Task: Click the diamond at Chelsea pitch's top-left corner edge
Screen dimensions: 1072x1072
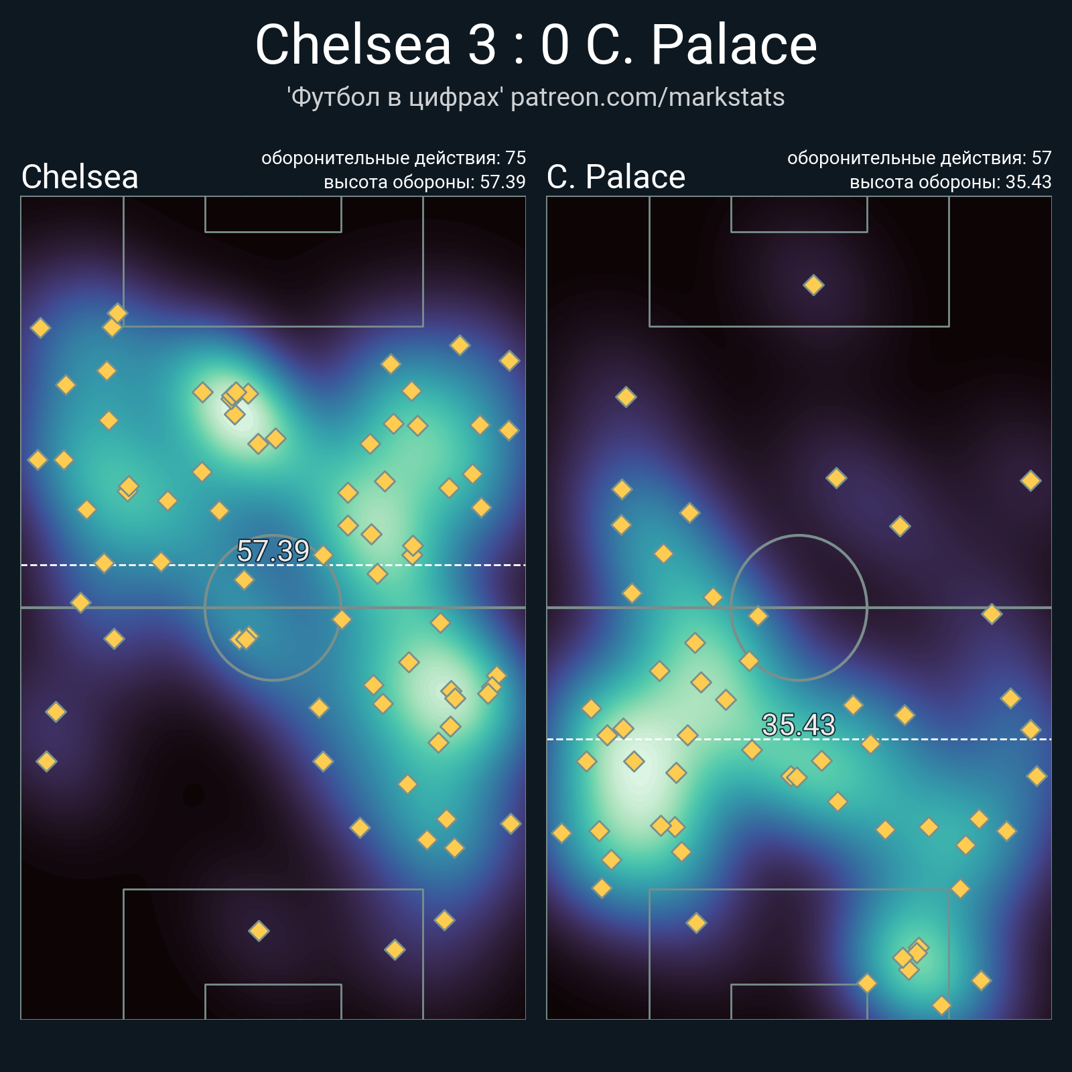Action: coord(40,328)
